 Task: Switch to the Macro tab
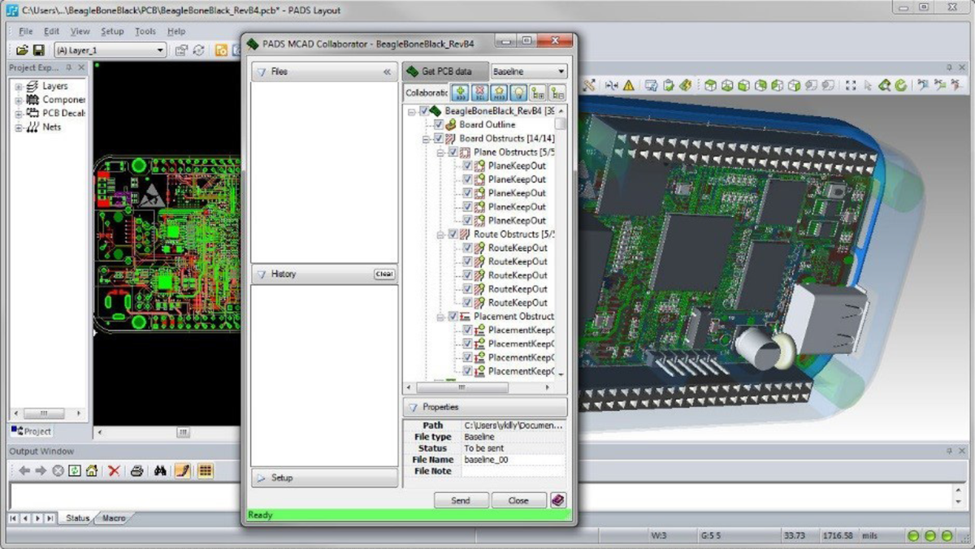pos(114,518)
